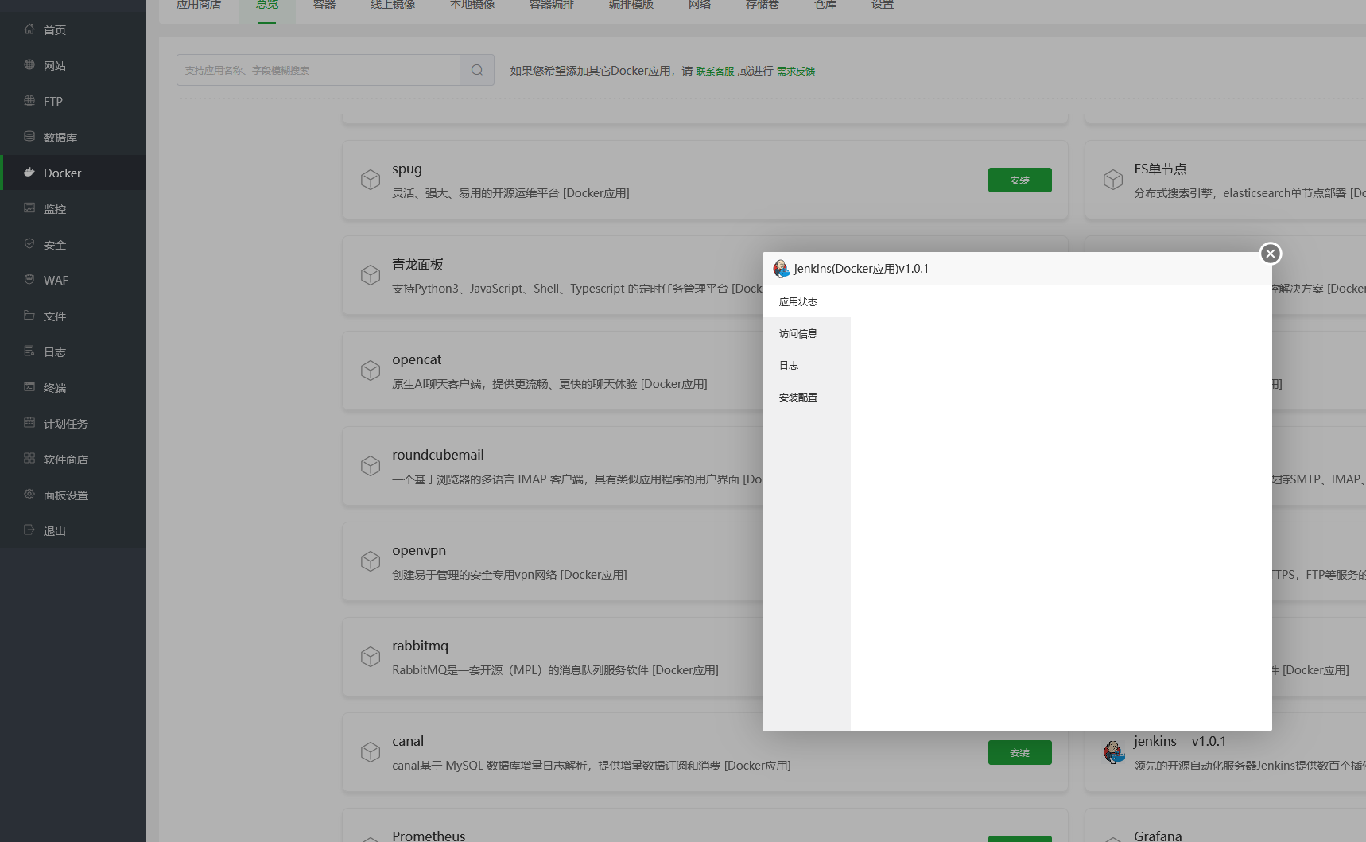1366x842 pixels.
Task: Click the jenkins(Docker应用)v1.0.1 dialog title
Action: coord(861,269)
